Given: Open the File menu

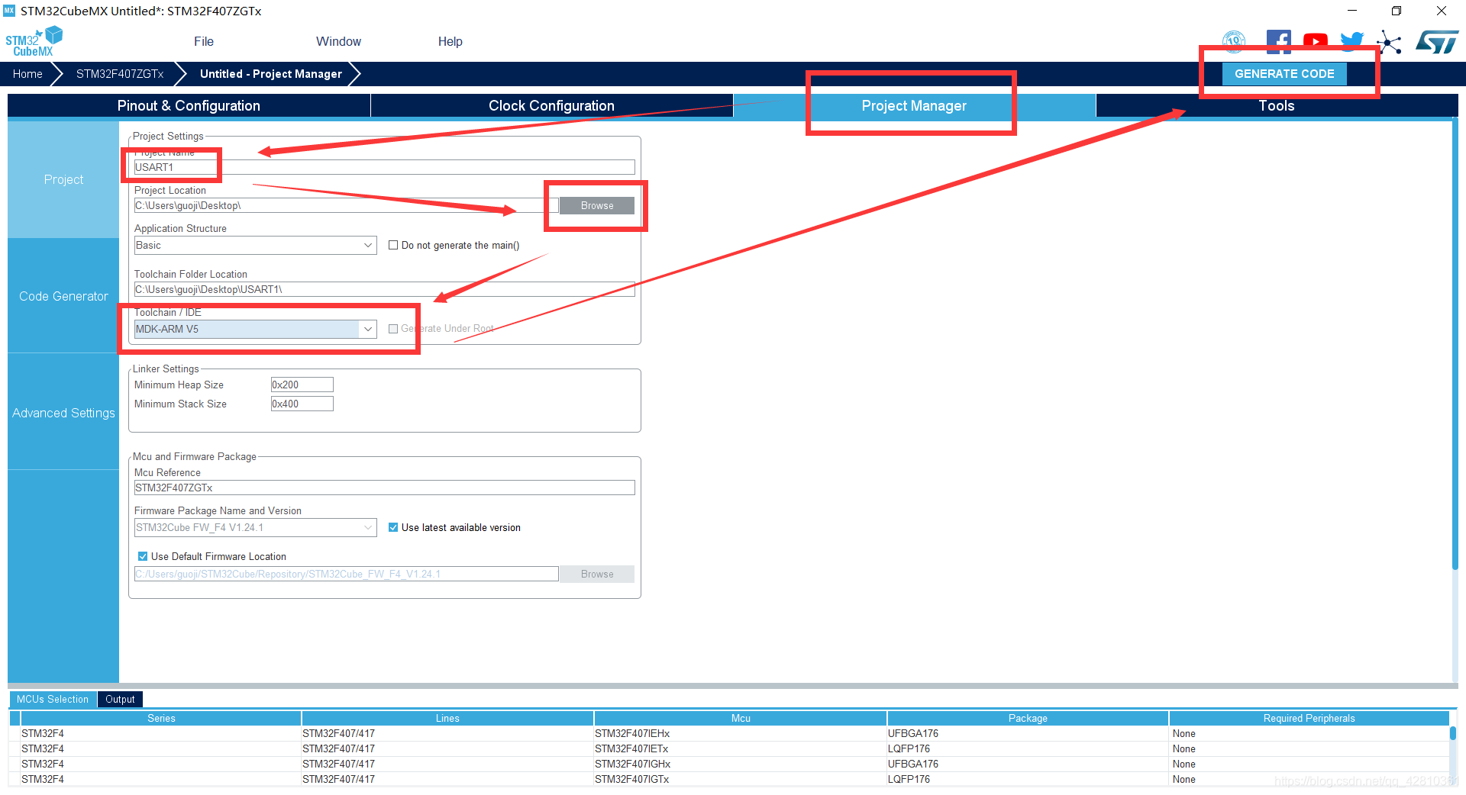Looking at the screenshot, I should click(x=204, y=41).
